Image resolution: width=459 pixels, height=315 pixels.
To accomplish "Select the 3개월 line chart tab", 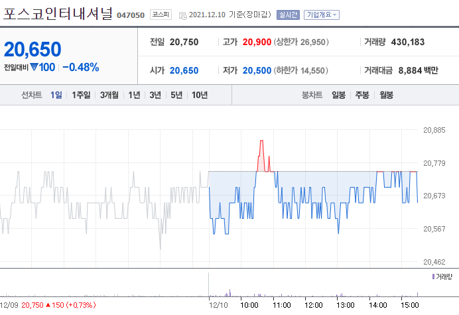I will pyautogui.click(x=109, y=95).
